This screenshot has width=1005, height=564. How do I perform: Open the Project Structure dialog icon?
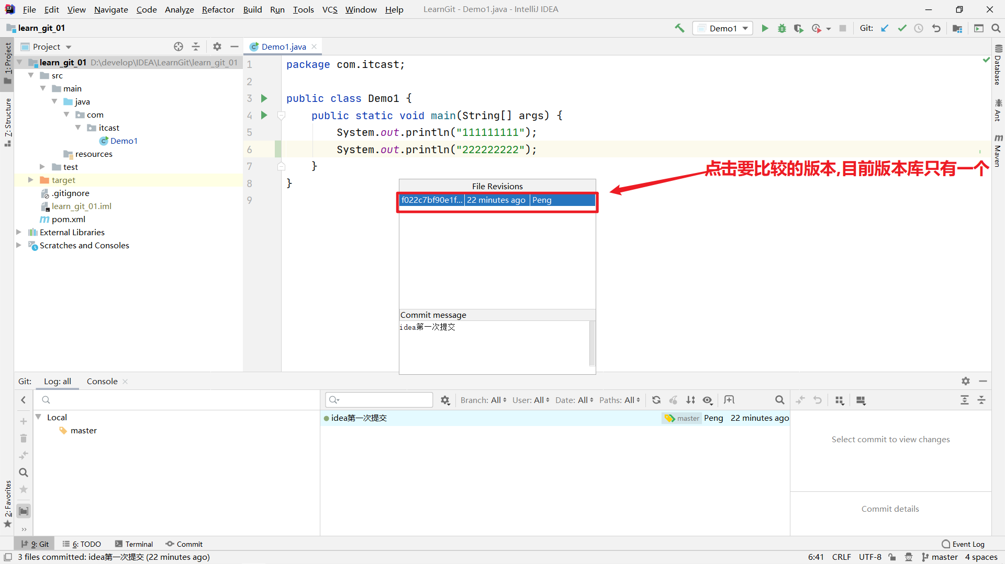coord(957,28)
